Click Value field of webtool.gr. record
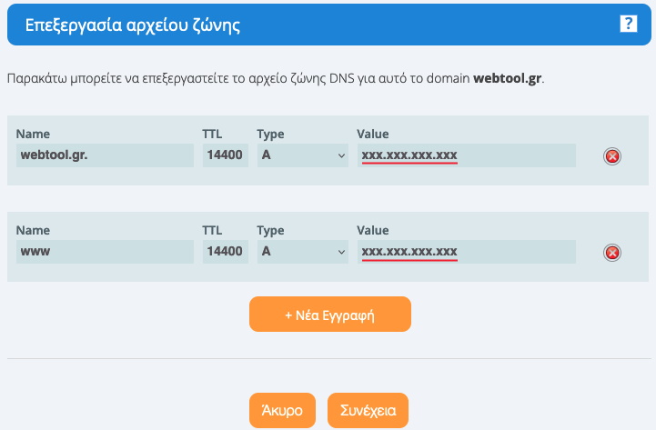This screenshot has height=430, width=656. pyautogui.click(x=467, y=155)
